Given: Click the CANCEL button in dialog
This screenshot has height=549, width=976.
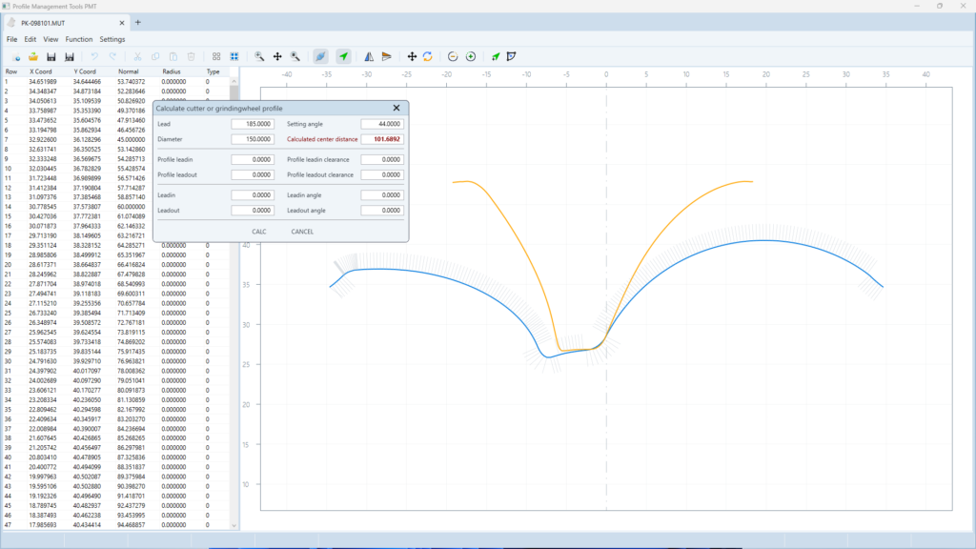Looking at the screenshot, I should (302, 232).
